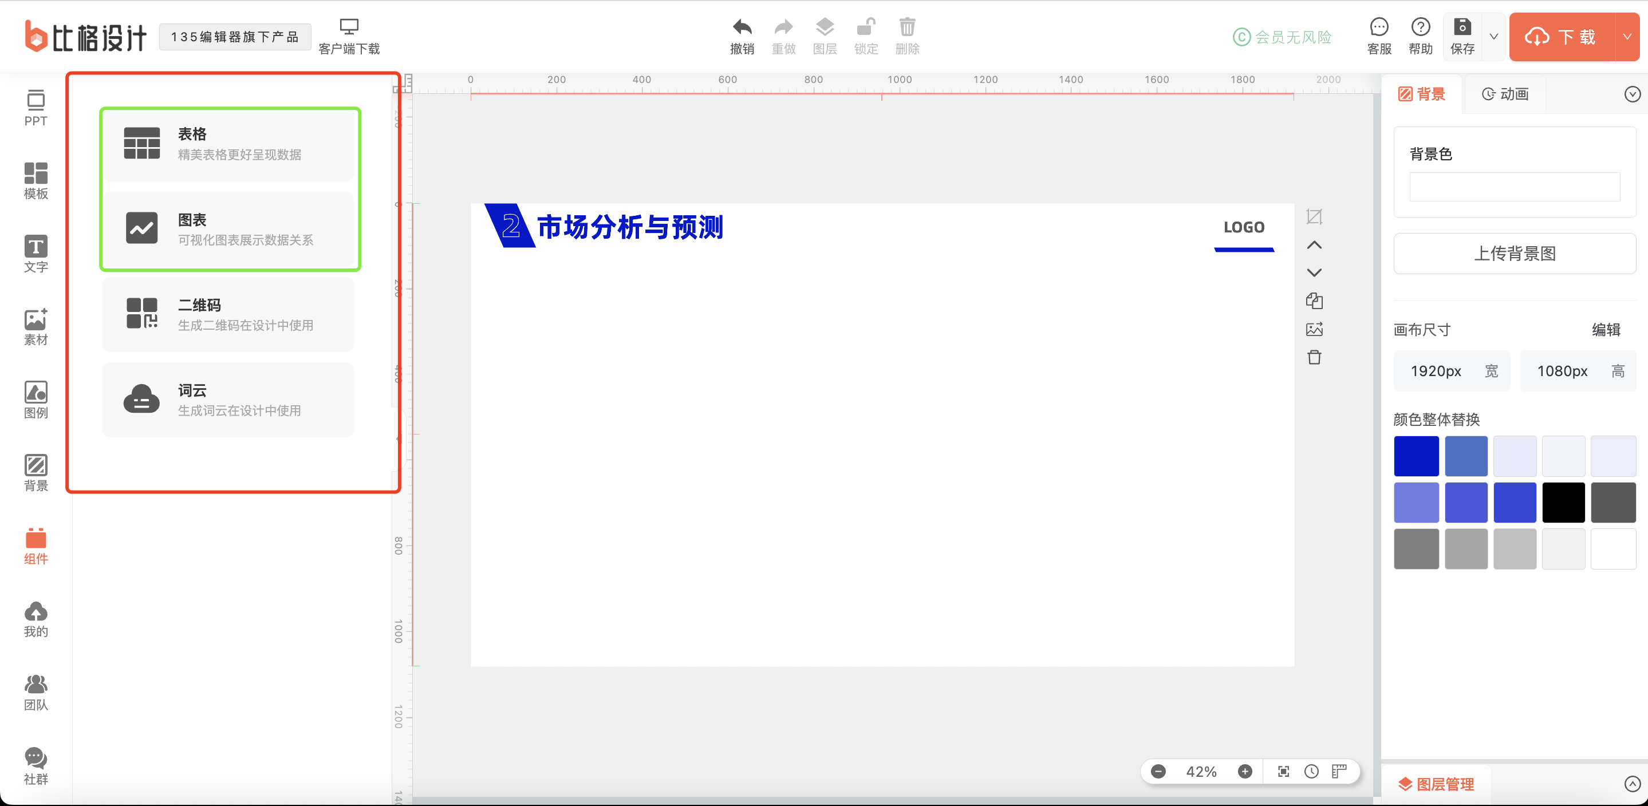The width and height of the screenshot is (1648, 806).
Task: Expand the 图层管理 layer manager panel
Action: [1633, 784]
